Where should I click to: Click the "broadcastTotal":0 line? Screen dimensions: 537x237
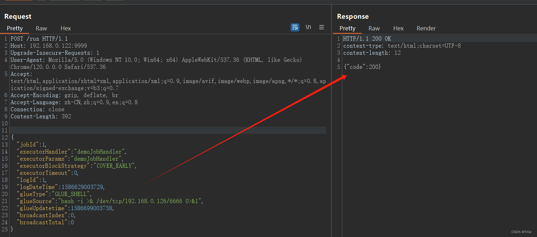coord(45,223)
